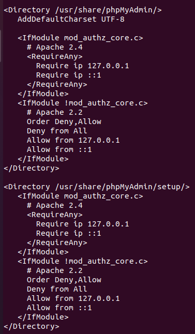195x334 pixels.
Task: Click second '# Apache 2.4' comment in setup block
Action: pyautogui.click(x=55, y=206)
